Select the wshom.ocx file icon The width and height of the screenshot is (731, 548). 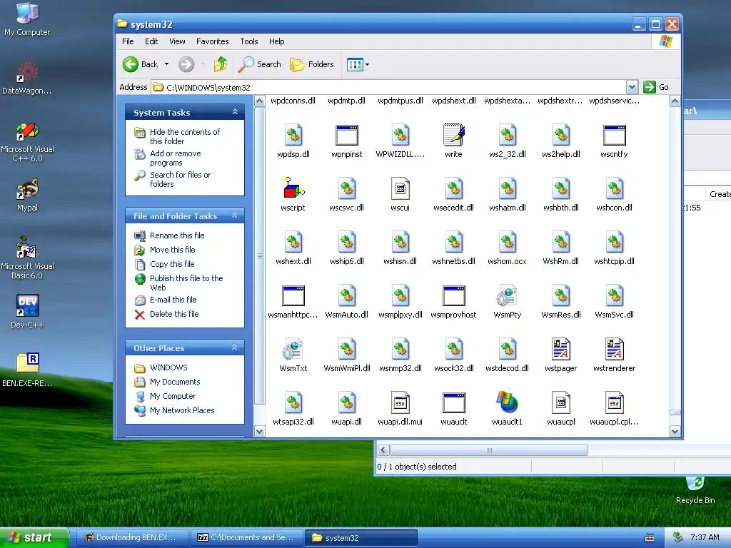point(508,242)
